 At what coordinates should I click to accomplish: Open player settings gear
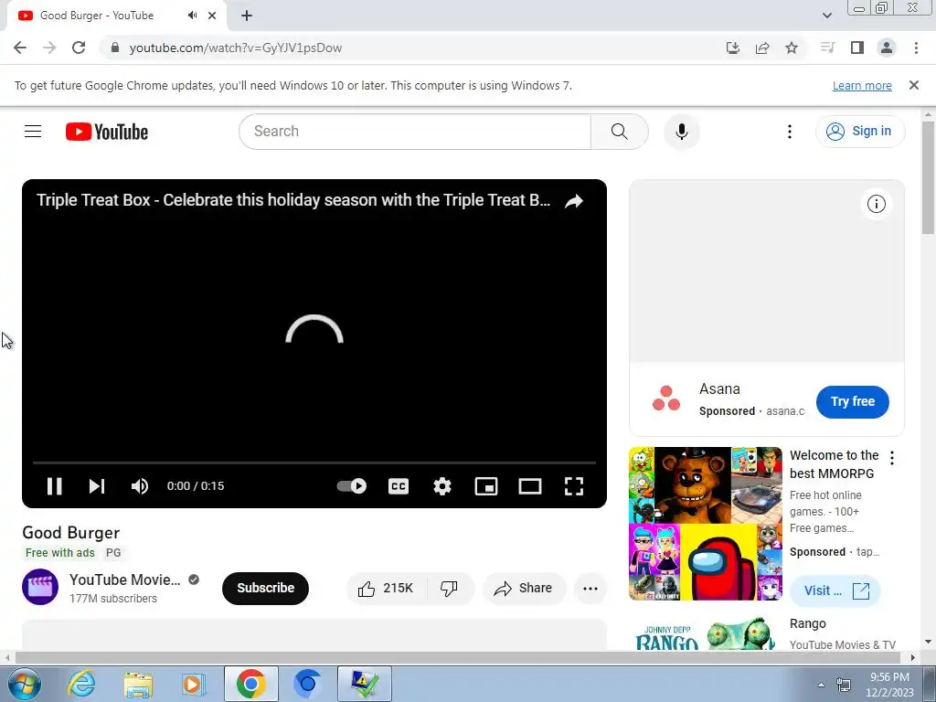click(x=442, y=486)
